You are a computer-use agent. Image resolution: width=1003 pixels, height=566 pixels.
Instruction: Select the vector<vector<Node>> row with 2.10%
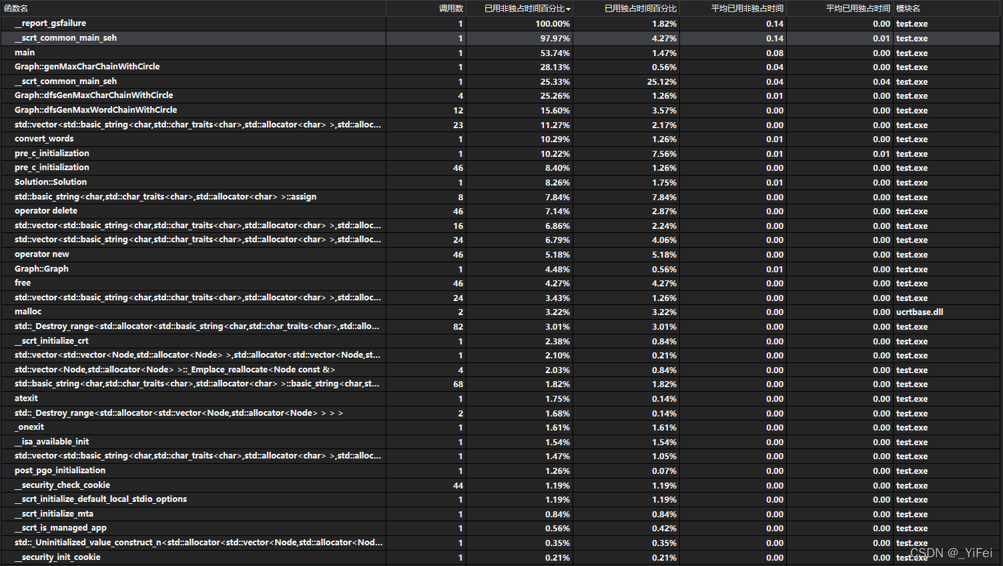[x=501, y=355]
